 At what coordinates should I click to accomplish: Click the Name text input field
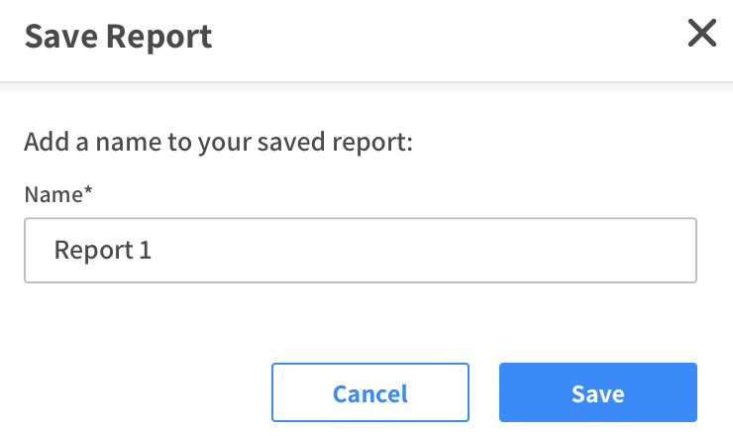tap(360, 251)
